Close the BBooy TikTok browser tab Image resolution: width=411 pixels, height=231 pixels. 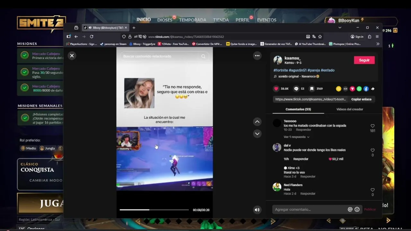(126, 28)
